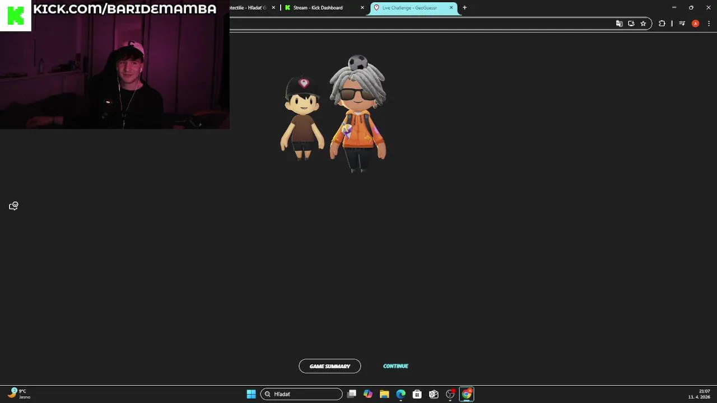
Task: Open a new browser tab
Action: [x=464, y=8]
